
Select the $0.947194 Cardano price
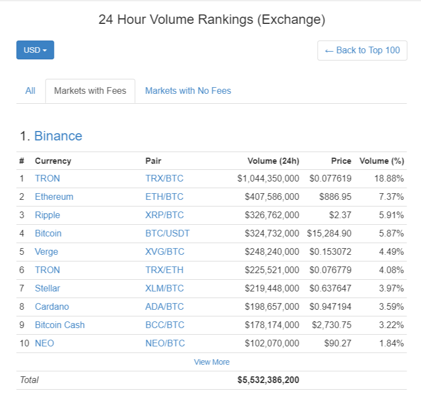click(330, 306)
